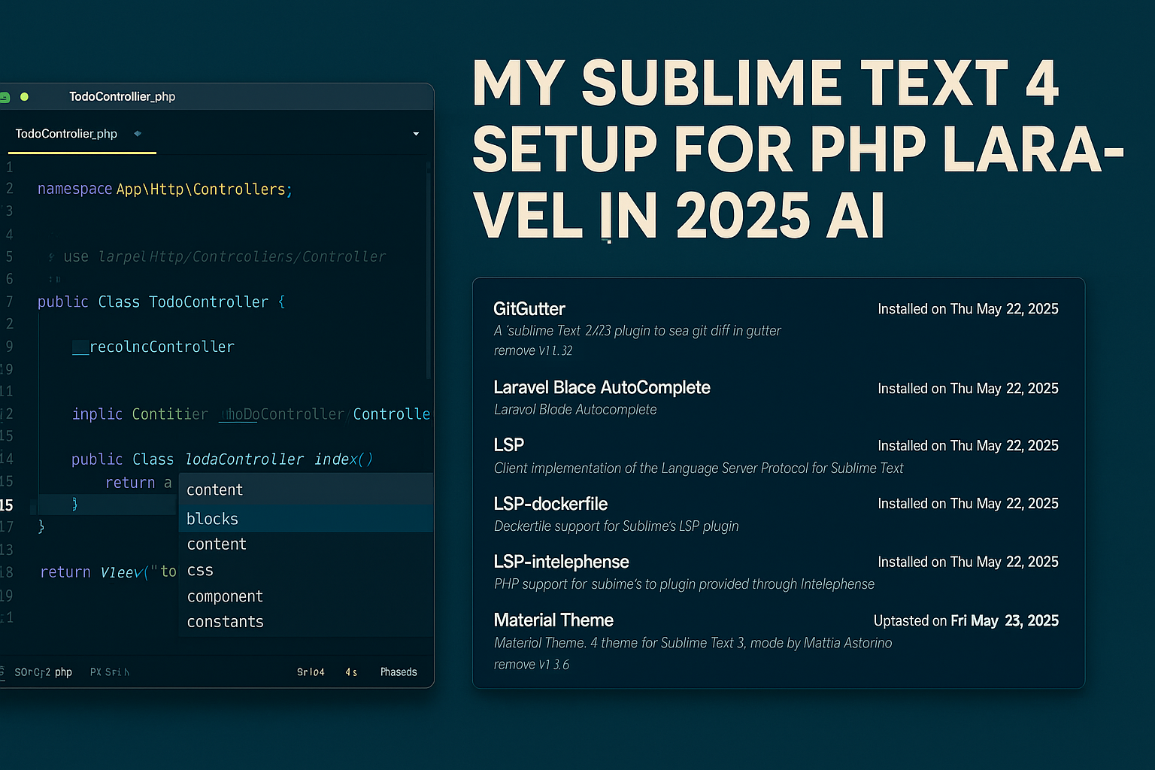Click the green status dot in the title bar
Viewport: 1155px width, 770px height.
point(25,97)
